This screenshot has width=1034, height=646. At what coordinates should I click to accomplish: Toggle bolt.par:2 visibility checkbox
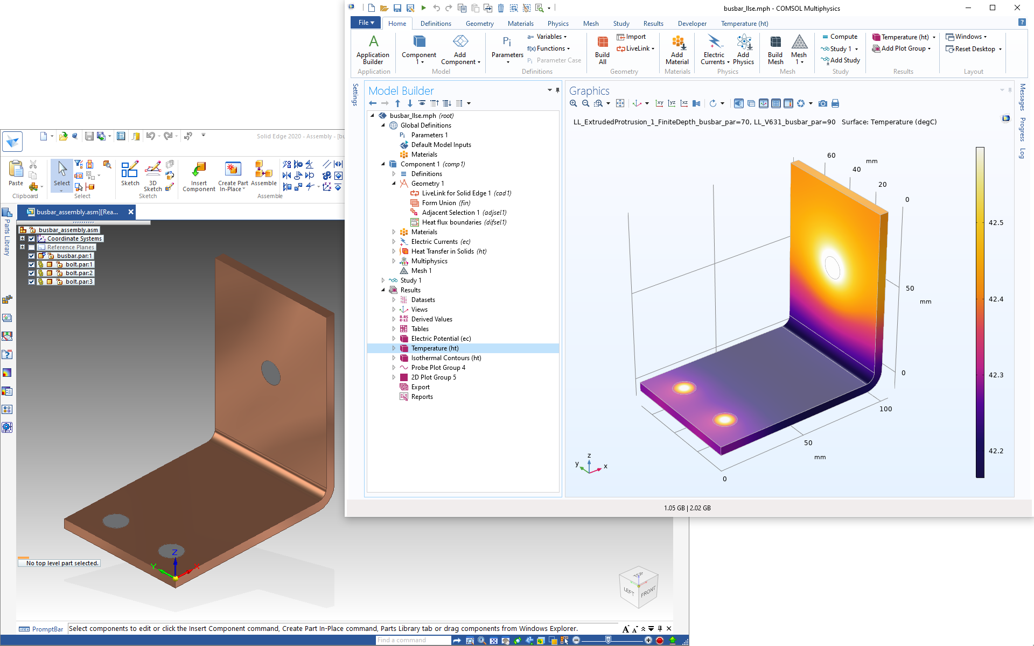[x=32, y=273]
